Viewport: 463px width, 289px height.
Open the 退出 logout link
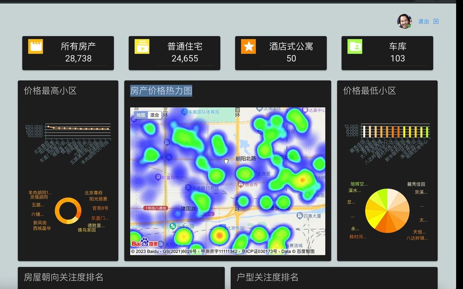pos(423,21)
